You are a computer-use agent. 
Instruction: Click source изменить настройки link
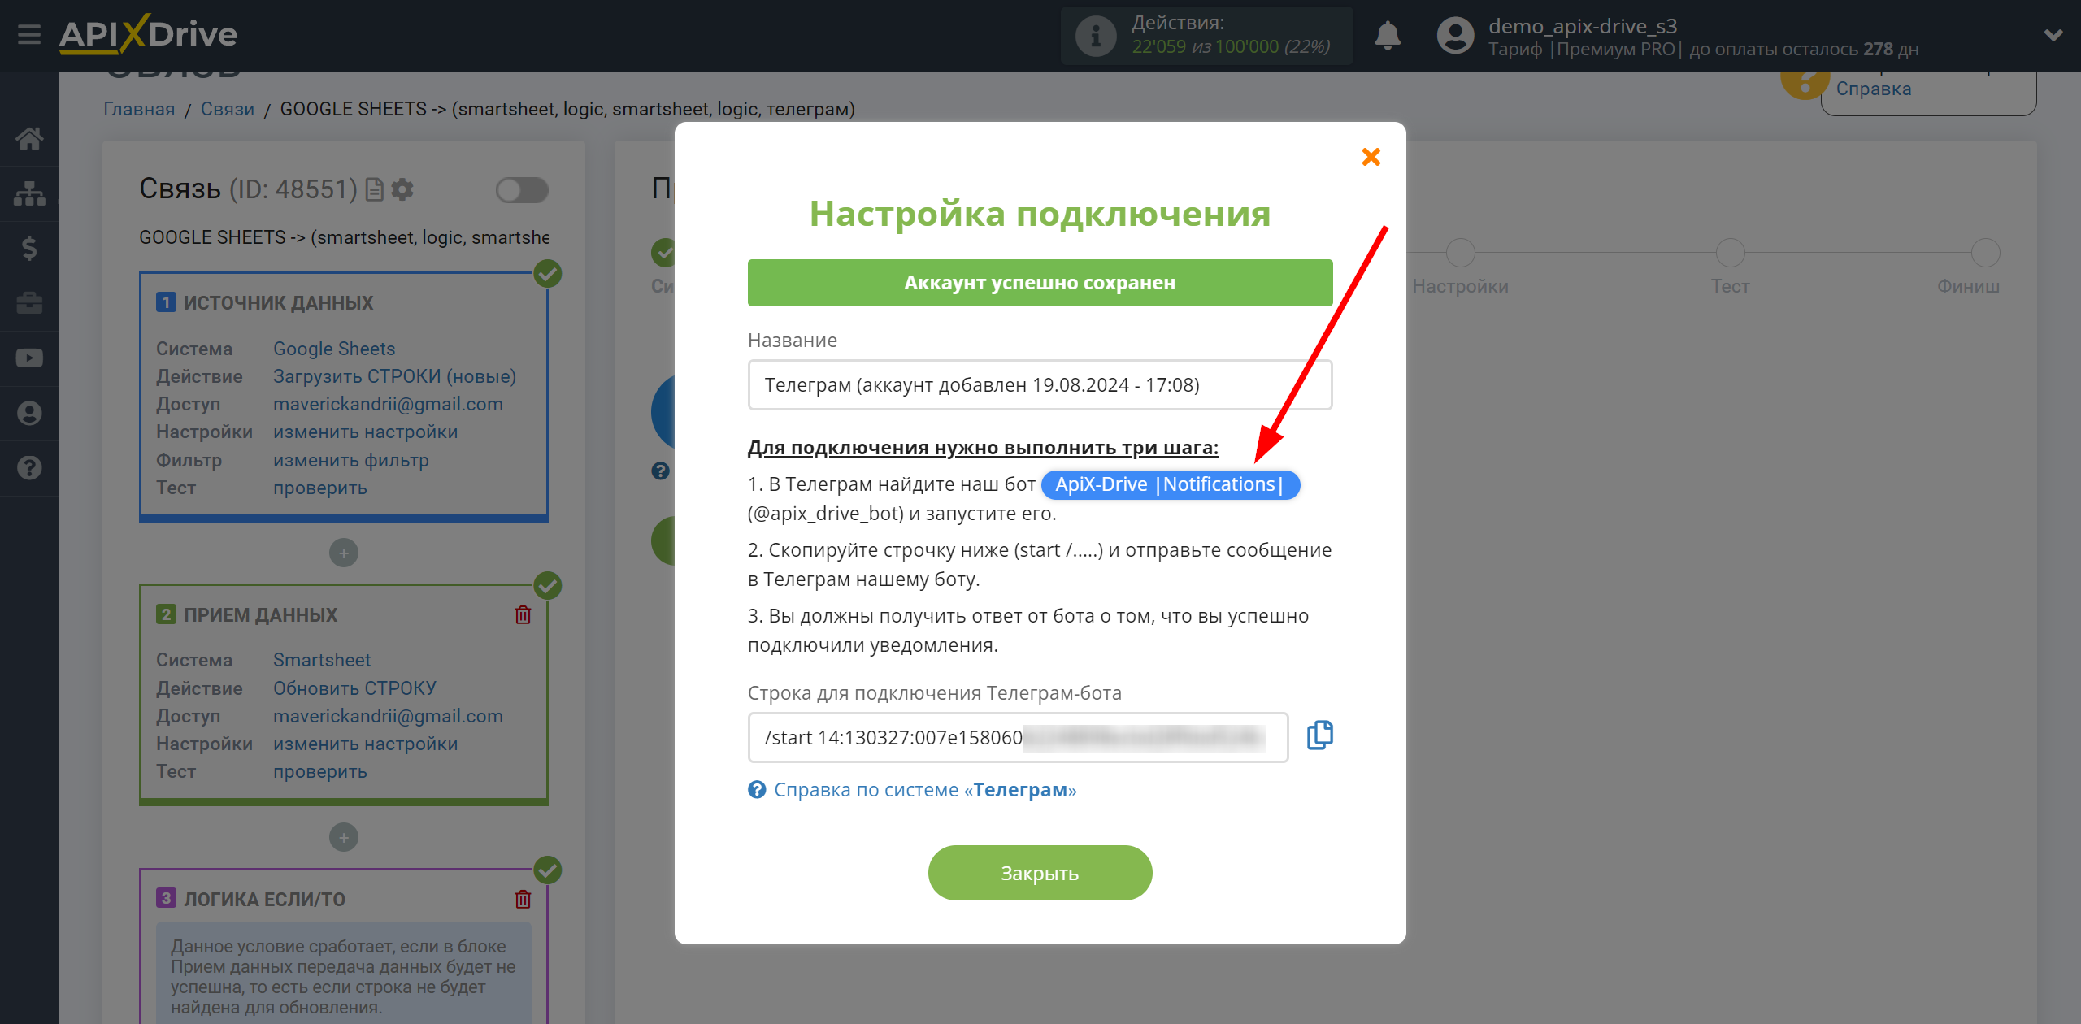365,432
